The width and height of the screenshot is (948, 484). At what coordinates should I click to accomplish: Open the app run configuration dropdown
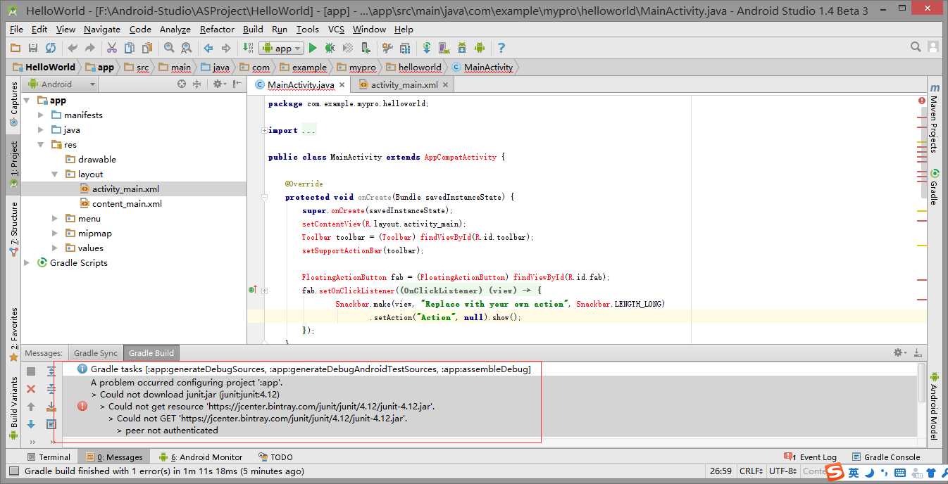282,48
